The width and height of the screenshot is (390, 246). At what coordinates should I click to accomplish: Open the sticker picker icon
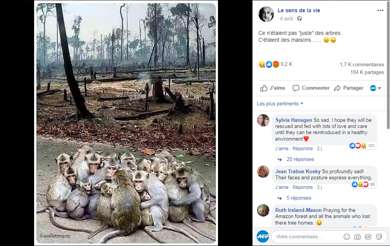click(379, 237)
